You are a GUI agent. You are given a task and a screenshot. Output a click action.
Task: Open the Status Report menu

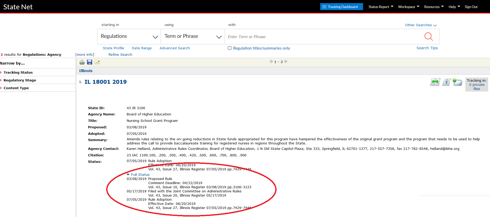tap(381, 7)
